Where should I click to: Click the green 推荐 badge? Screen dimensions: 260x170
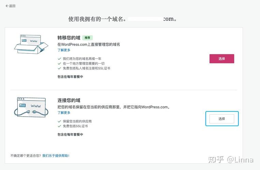pyautogui.click(x=87, y=38)
